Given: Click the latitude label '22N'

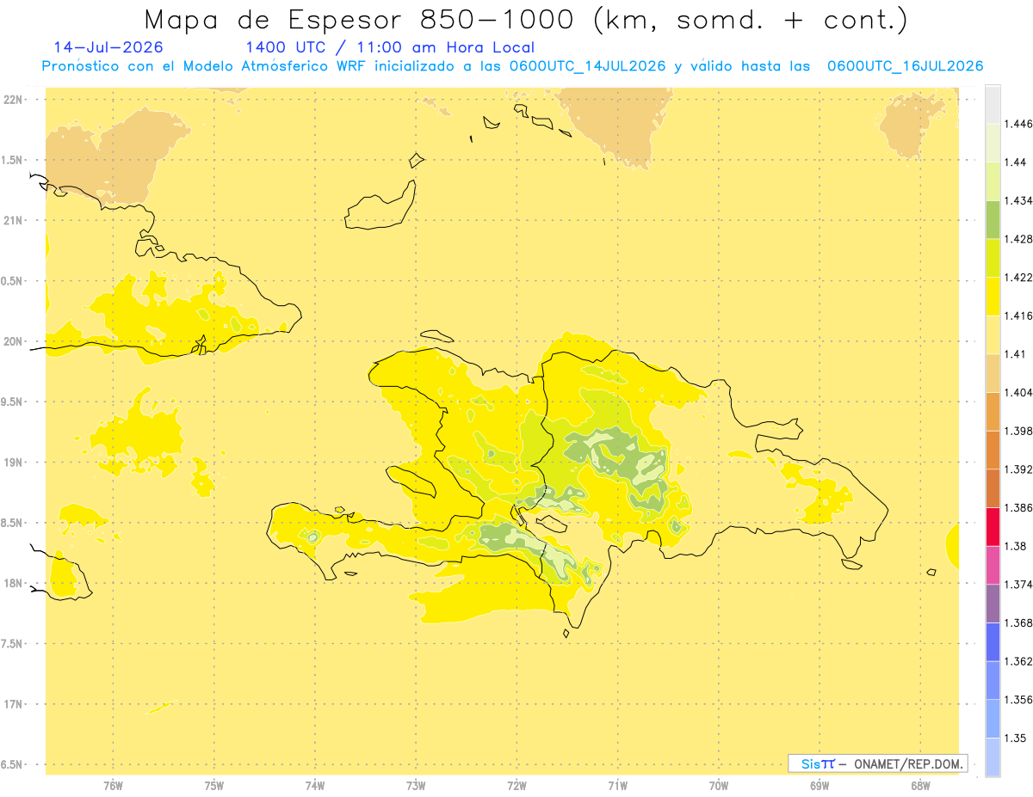Looking at the screenshot, I should click(13, 99).
